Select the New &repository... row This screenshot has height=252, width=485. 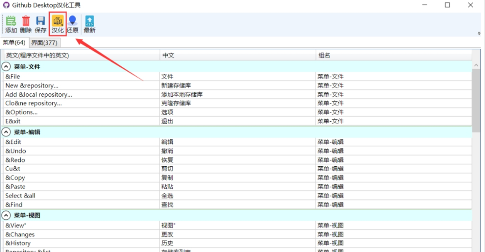[238, 85]
